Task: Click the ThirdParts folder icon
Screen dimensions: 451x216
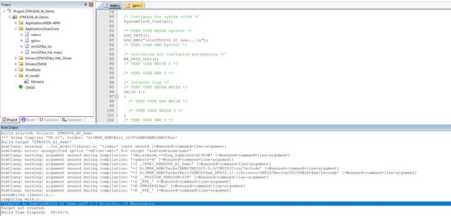Action: point(21,70)
